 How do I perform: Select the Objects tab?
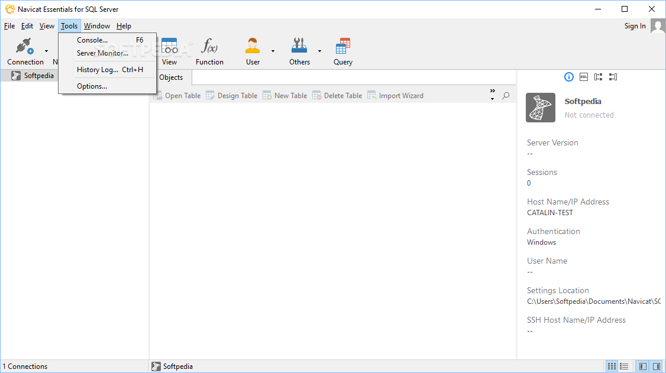coord(171,77)
